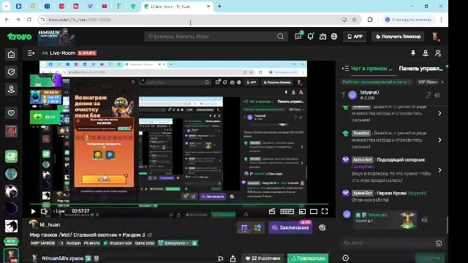Expand the chat rank pills arrow
The width and height of the screenshot is (468, 263).
tap(442, 82)
